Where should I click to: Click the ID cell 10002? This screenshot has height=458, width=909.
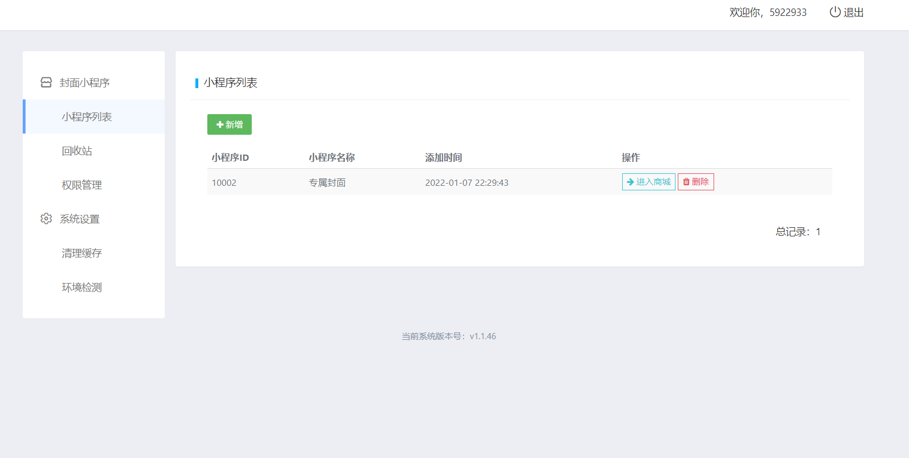[224, 182]
